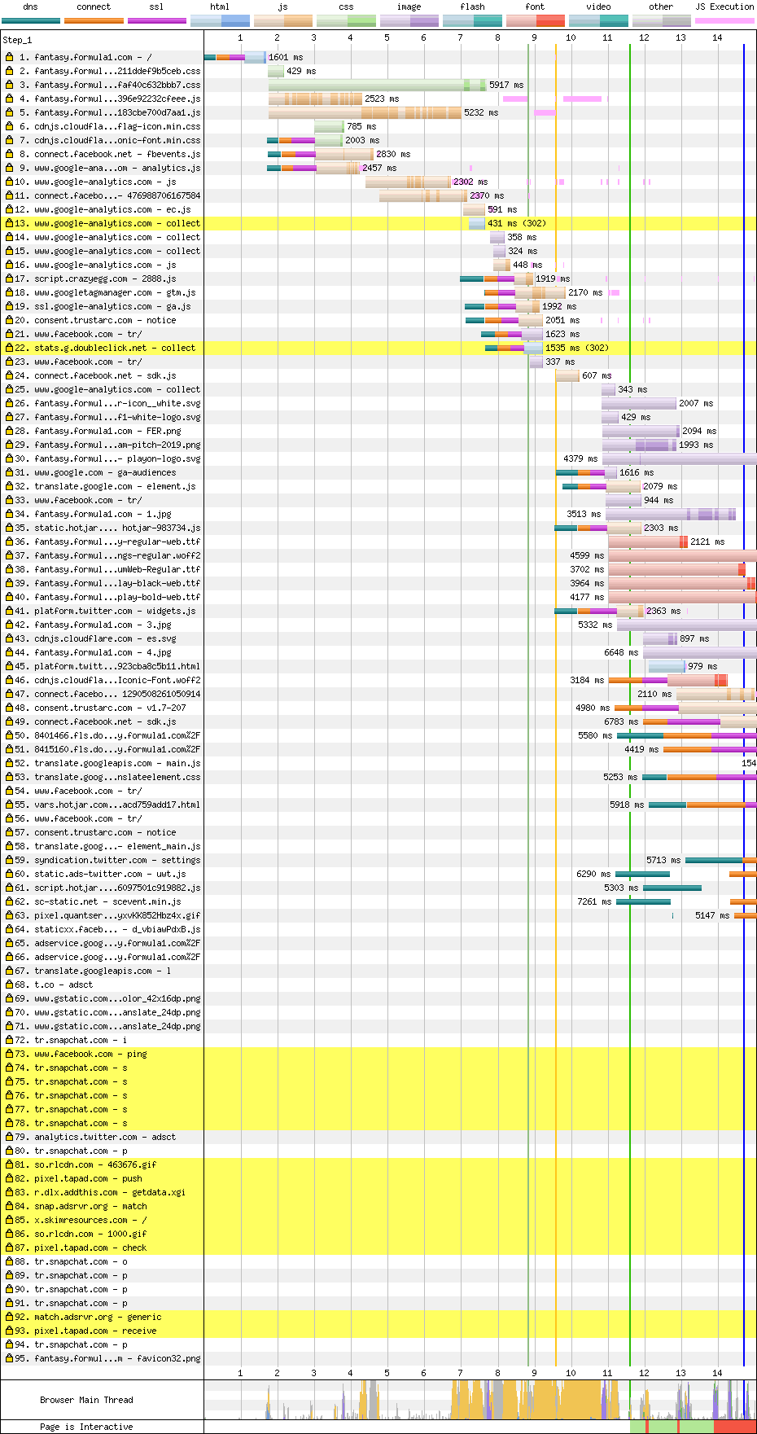Image resolution: width=757 pixels, height=1434 pixels.
Task: Select the green css legend color bar
Action: click(x=346, y=20)
